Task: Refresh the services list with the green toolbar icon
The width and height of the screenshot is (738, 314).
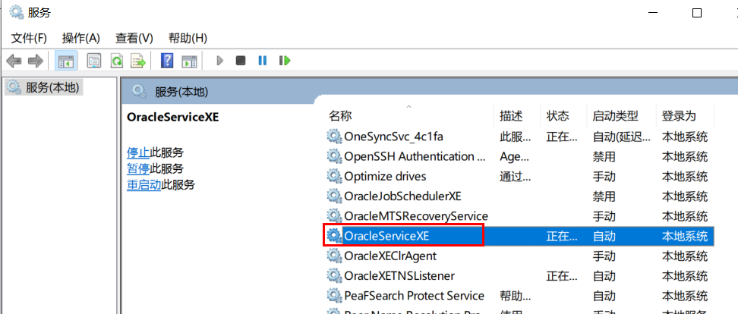Action: coord(116,61)
